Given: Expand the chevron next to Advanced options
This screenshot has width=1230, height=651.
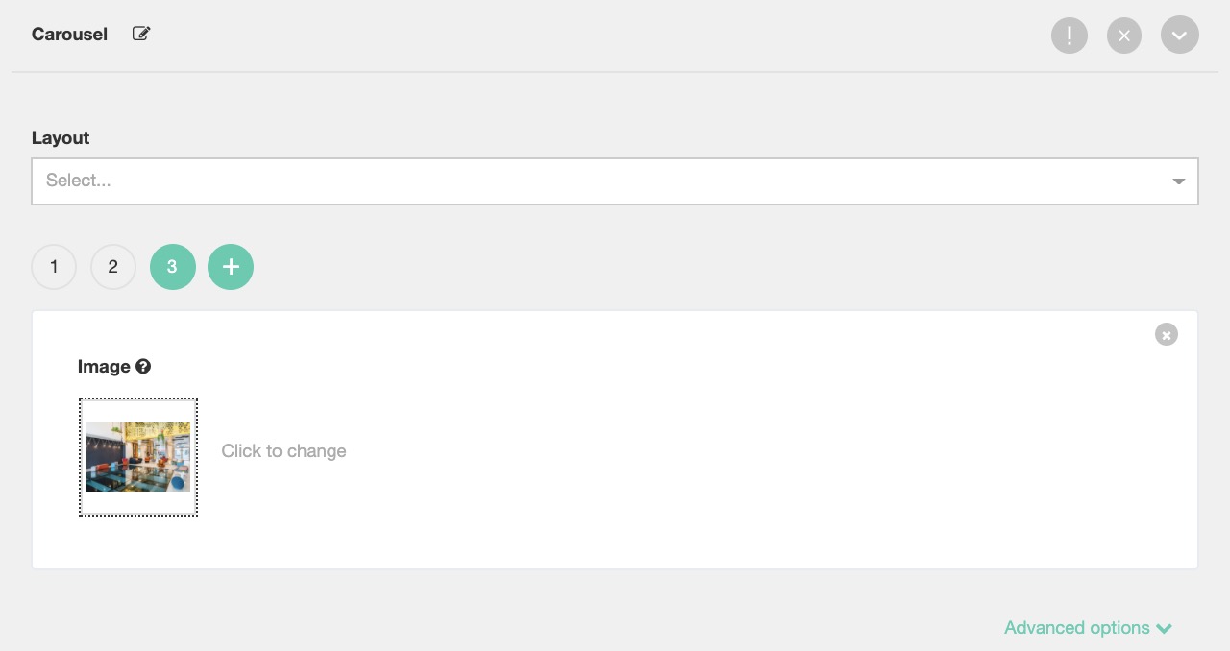Looking at the screenshot, I should pos(1165,629).
